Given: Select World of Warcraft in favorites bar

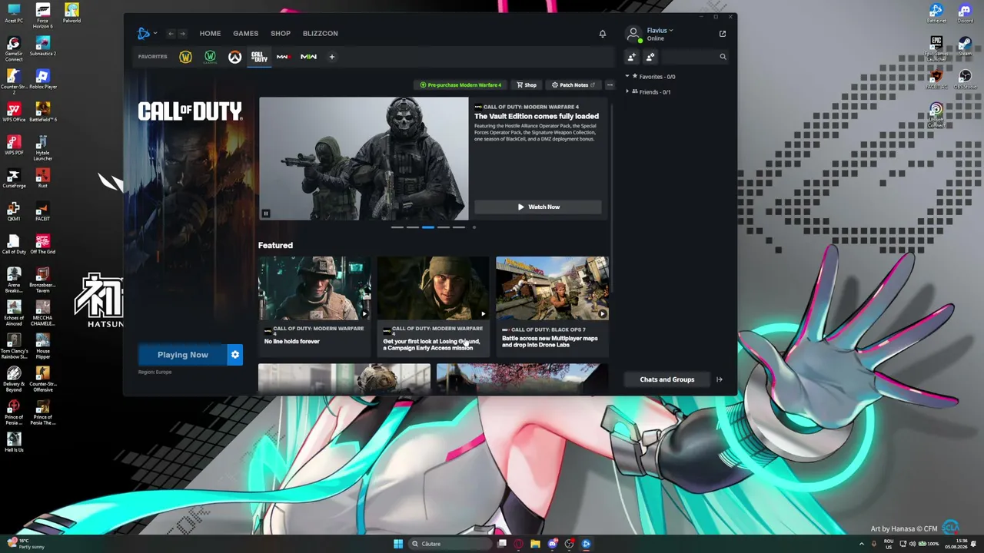Looking at the screenshot, I should [x=185, y=57].
